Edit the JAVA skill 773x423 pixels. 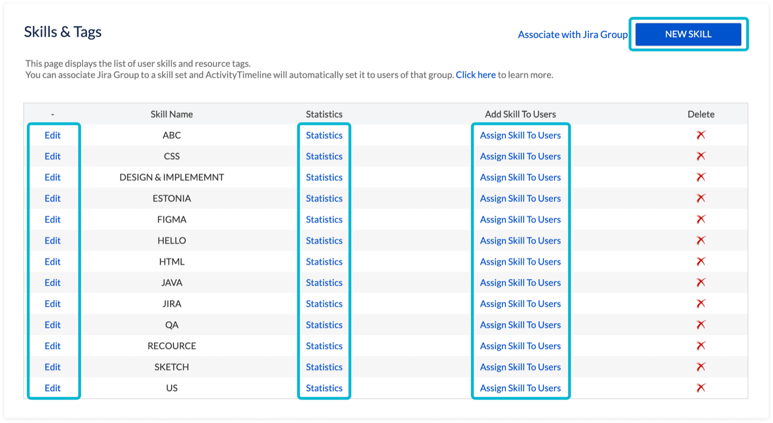coord(53,283)
